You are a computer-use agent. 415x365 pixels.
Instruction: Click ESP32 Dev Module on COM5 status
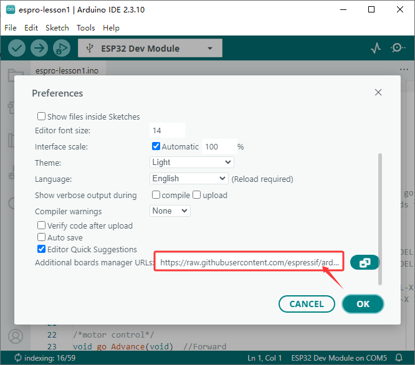[339, 358]
